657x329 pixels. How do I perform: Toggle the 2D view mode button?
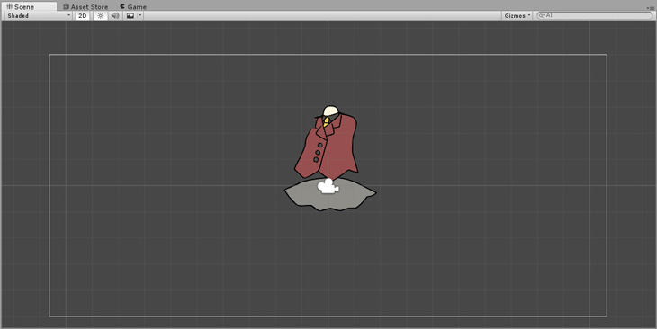pyautogui.click(x=83, y=16)
